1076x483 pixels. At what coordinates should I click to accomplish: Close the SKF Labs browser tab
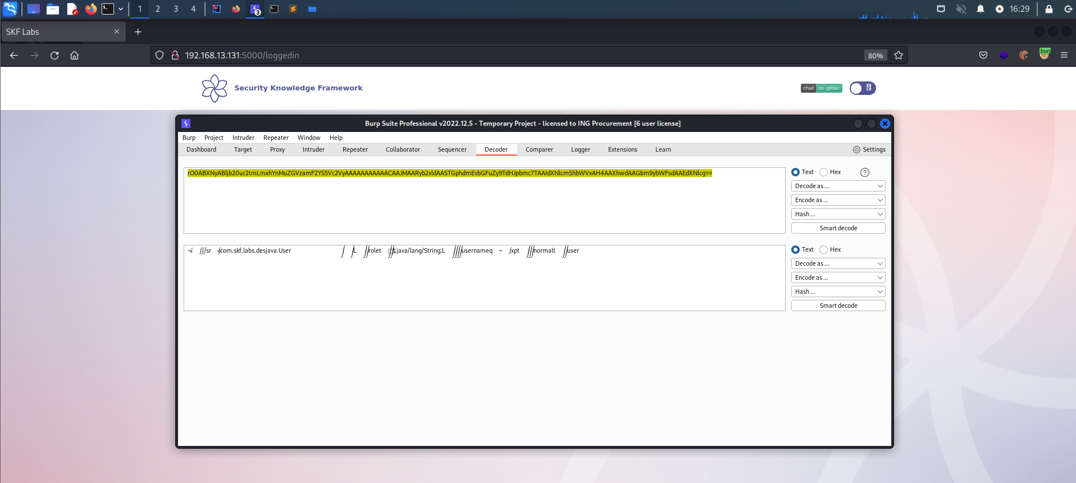click(x=117, y=31)
